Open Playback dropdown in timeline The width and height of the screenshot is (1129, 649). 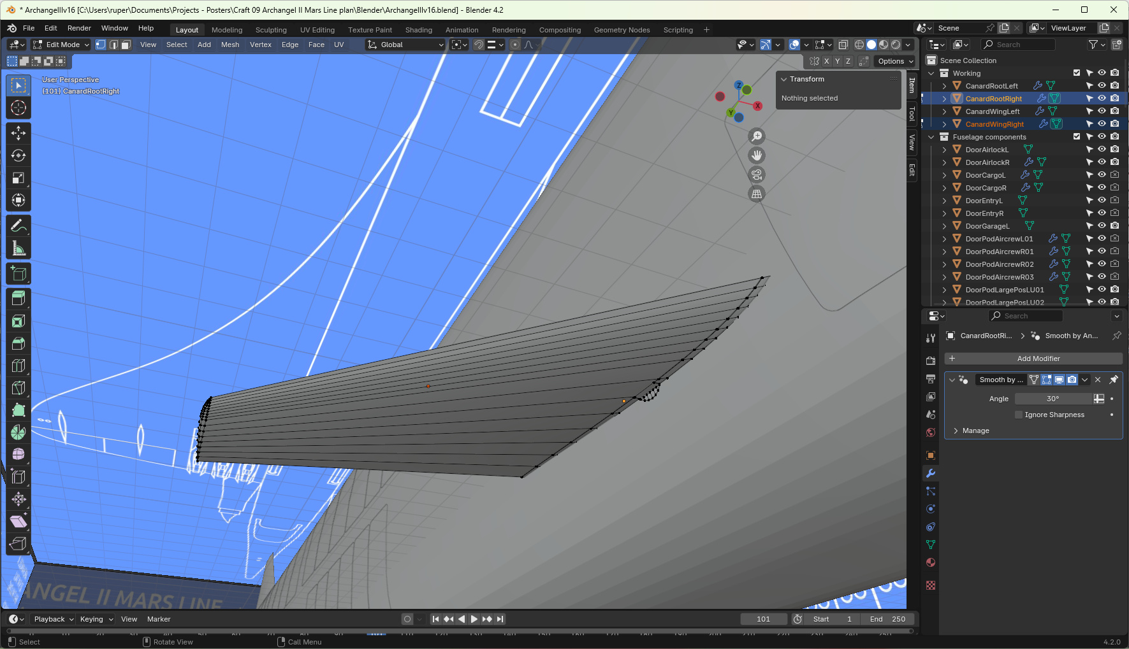(x=54, y=619)
